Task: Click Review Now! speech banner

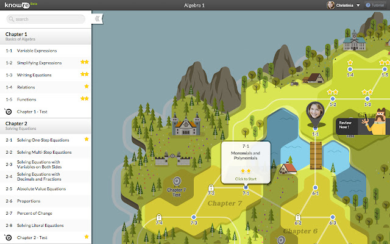Action: 347,126
